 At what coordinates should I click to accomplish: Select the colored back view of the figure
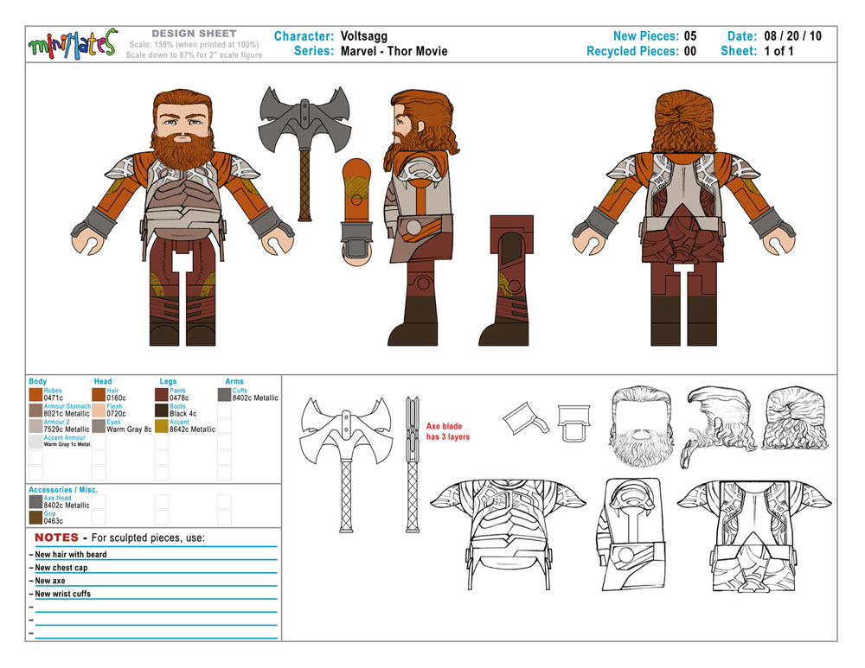[683, 218]
